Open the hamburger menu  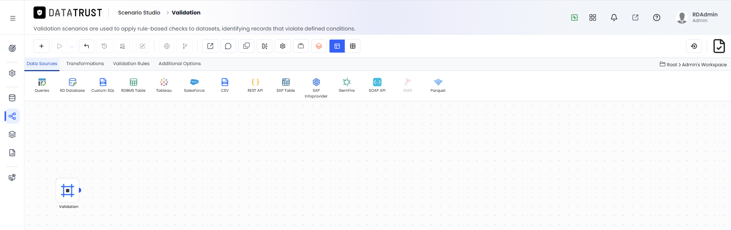pos(13,18)
